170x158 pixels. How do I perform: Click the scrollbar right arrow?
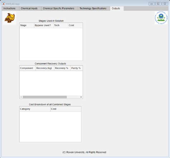[x=81, y=97]
